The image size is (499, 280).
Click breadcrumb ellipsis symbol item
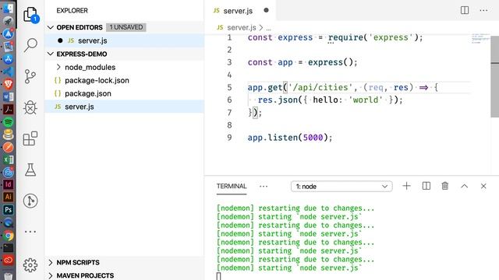pyautogui.click(x=268, y=28)
